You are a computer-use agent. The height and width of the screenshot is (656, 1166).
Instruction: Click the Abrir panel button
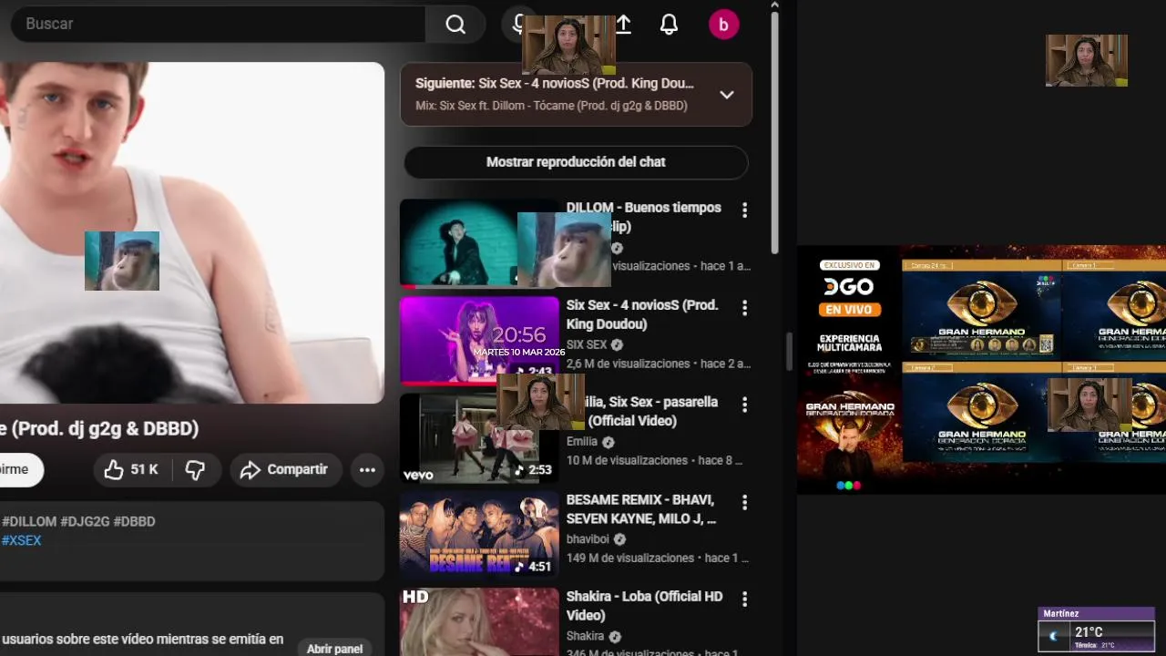[334, 648]
